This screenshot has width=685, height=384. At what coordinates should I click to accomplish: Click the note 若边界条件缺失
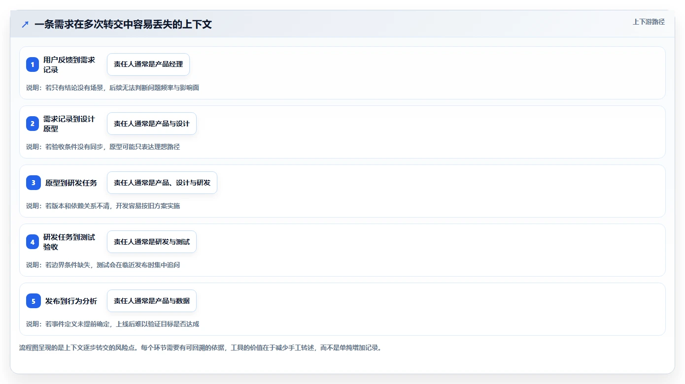pyautogui.click(x=103, y=265)
